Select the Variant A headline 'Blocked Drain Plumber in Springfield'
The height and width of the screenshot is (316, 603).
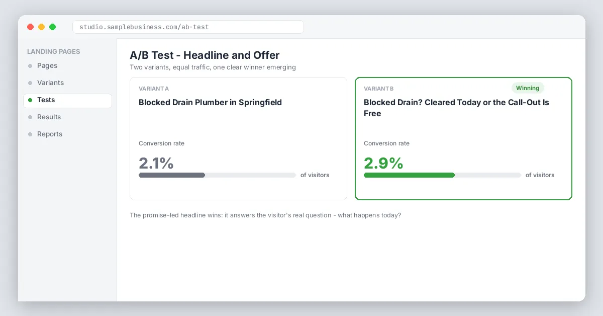tap(210, 102)
